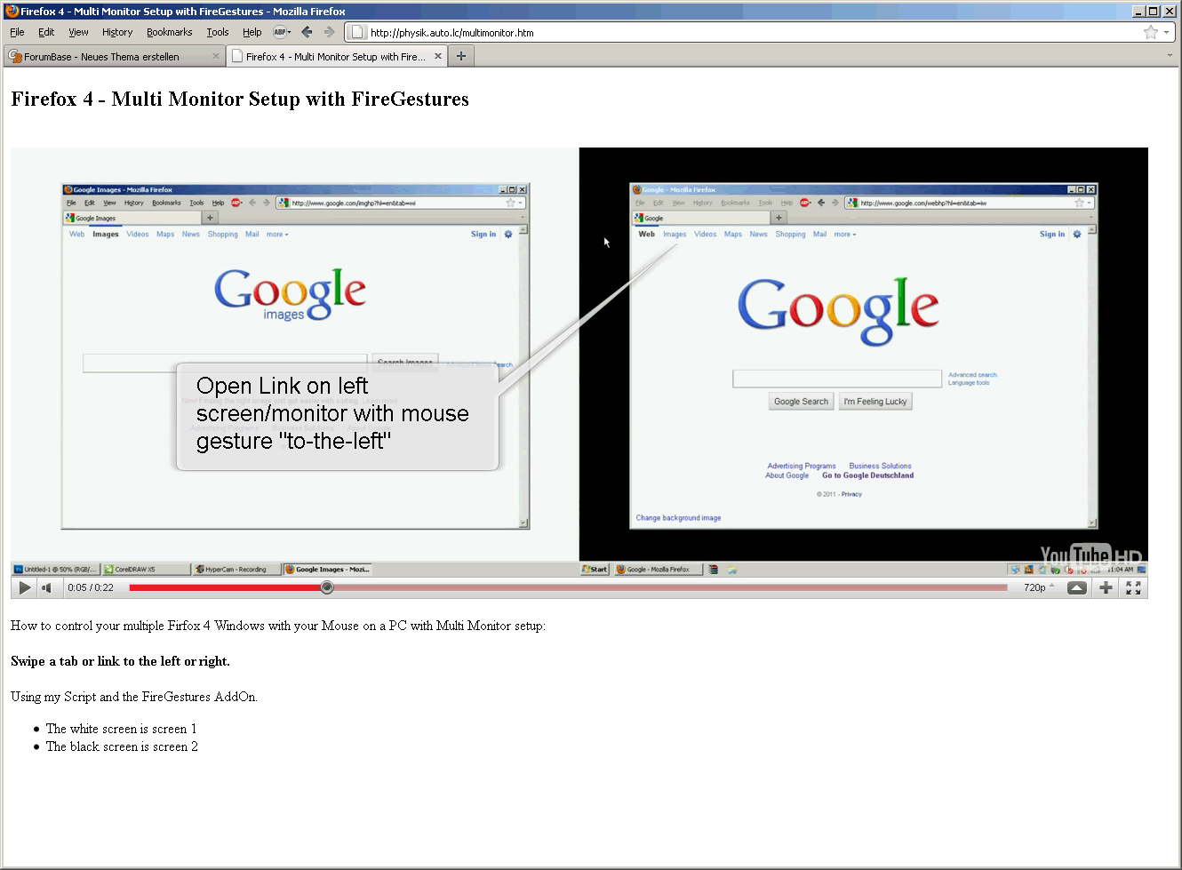The height and width of the screenshot is (870, 1182).
Task: Click the ForumBase tab favicon
Action: pyautogui.click(x=15, y=56)
